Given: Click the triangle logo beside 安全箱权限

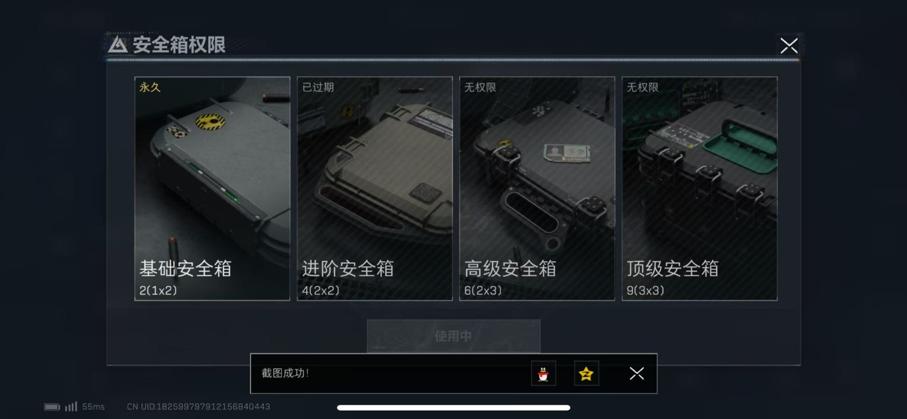Looking at the screenshot, I should (x=118, y=45).
